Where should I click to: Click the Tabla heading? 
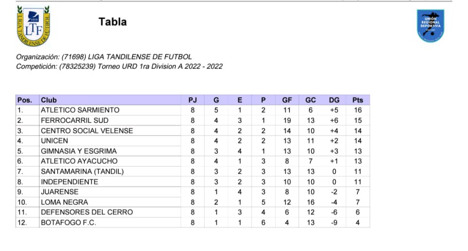[x=113, y=22]
